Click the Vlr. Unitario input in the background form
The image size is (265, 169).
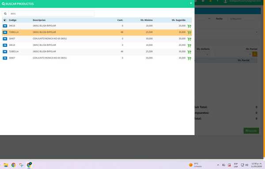pyautogui.click(x=202, y=54)
